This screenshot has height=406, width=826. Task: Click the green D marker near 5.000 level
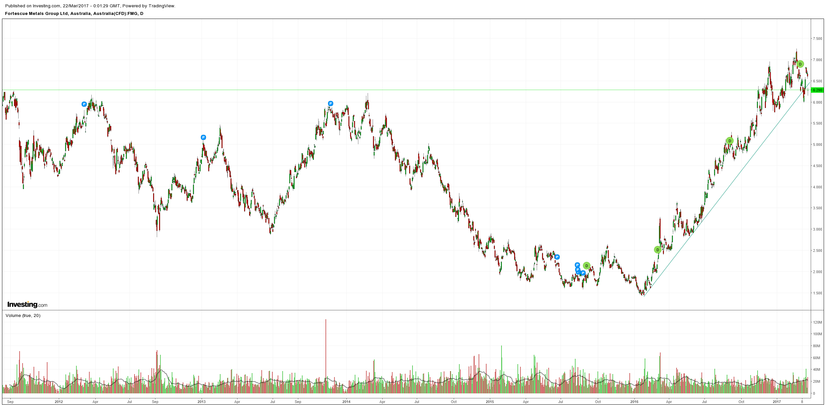coord(730,141)
